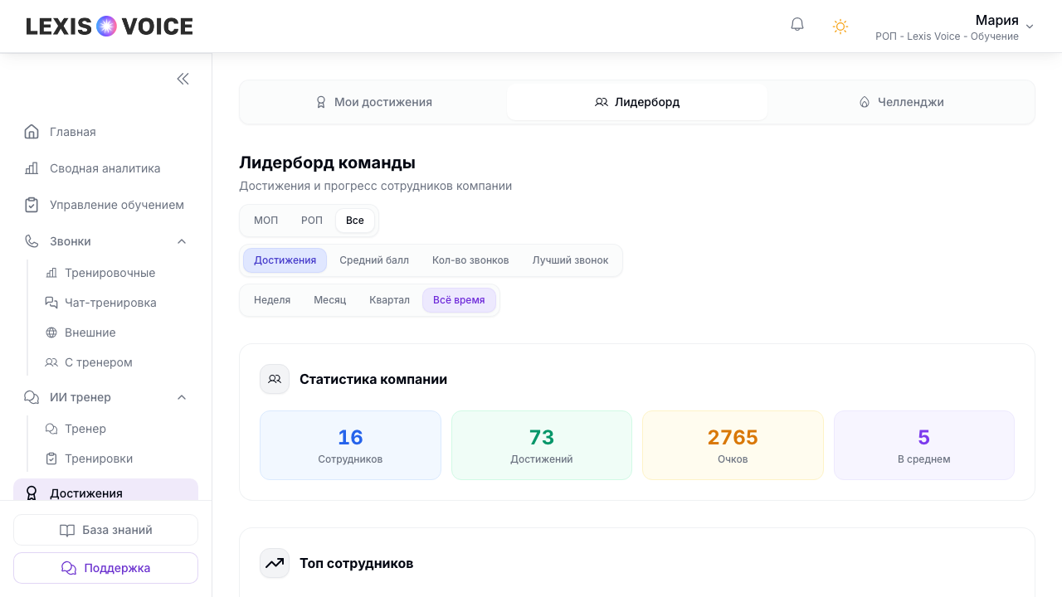The height and width of the screenshot is (597, 1062).
Task: Click the medal icon in Мои достижения tab
Action: (x=321, y=102)
